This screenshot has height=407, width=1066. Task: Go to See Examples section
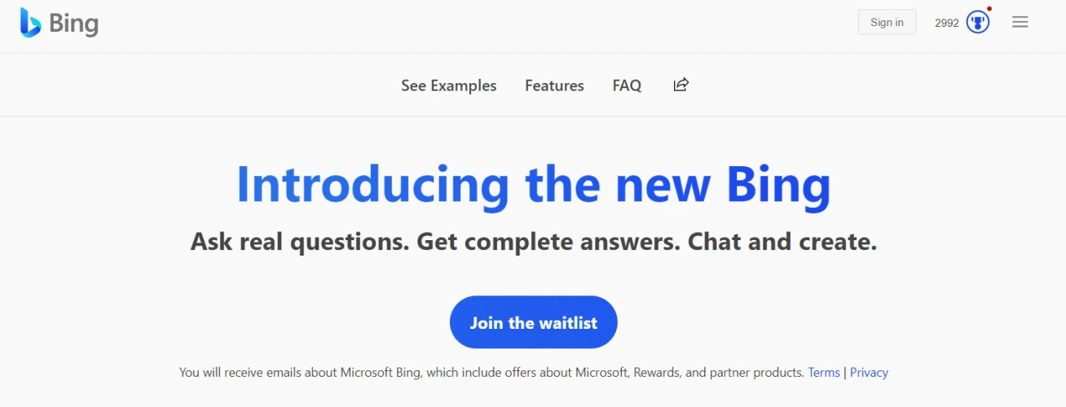tap(448, 85)
